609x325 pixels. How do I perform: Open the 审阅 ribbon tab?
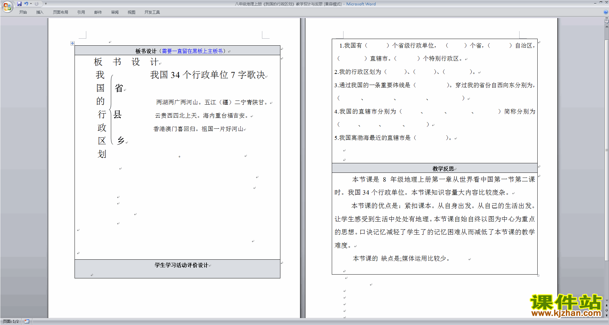pos(115,12)
